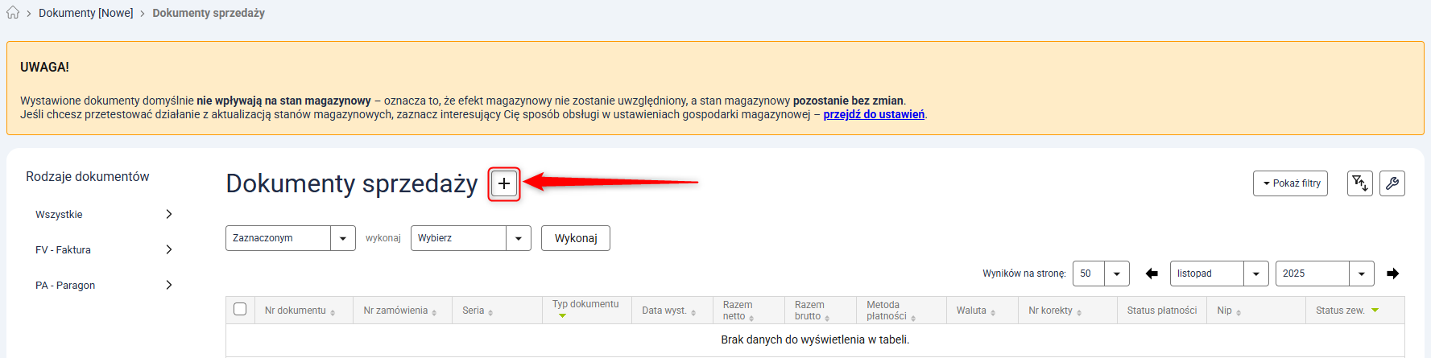Open the wrench settings icon
The width and height of the screenshot is (1431, 358).
click(1392, 183)
